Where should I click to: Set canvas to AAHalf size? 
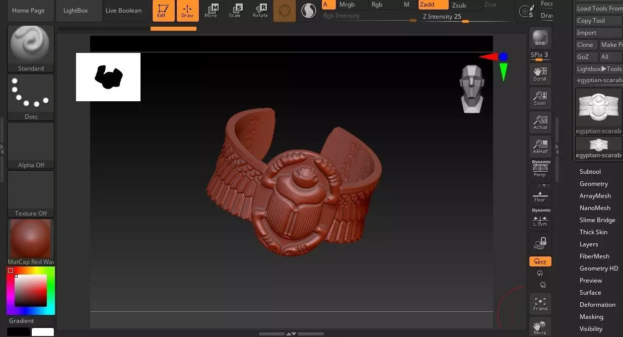point(540,147)
